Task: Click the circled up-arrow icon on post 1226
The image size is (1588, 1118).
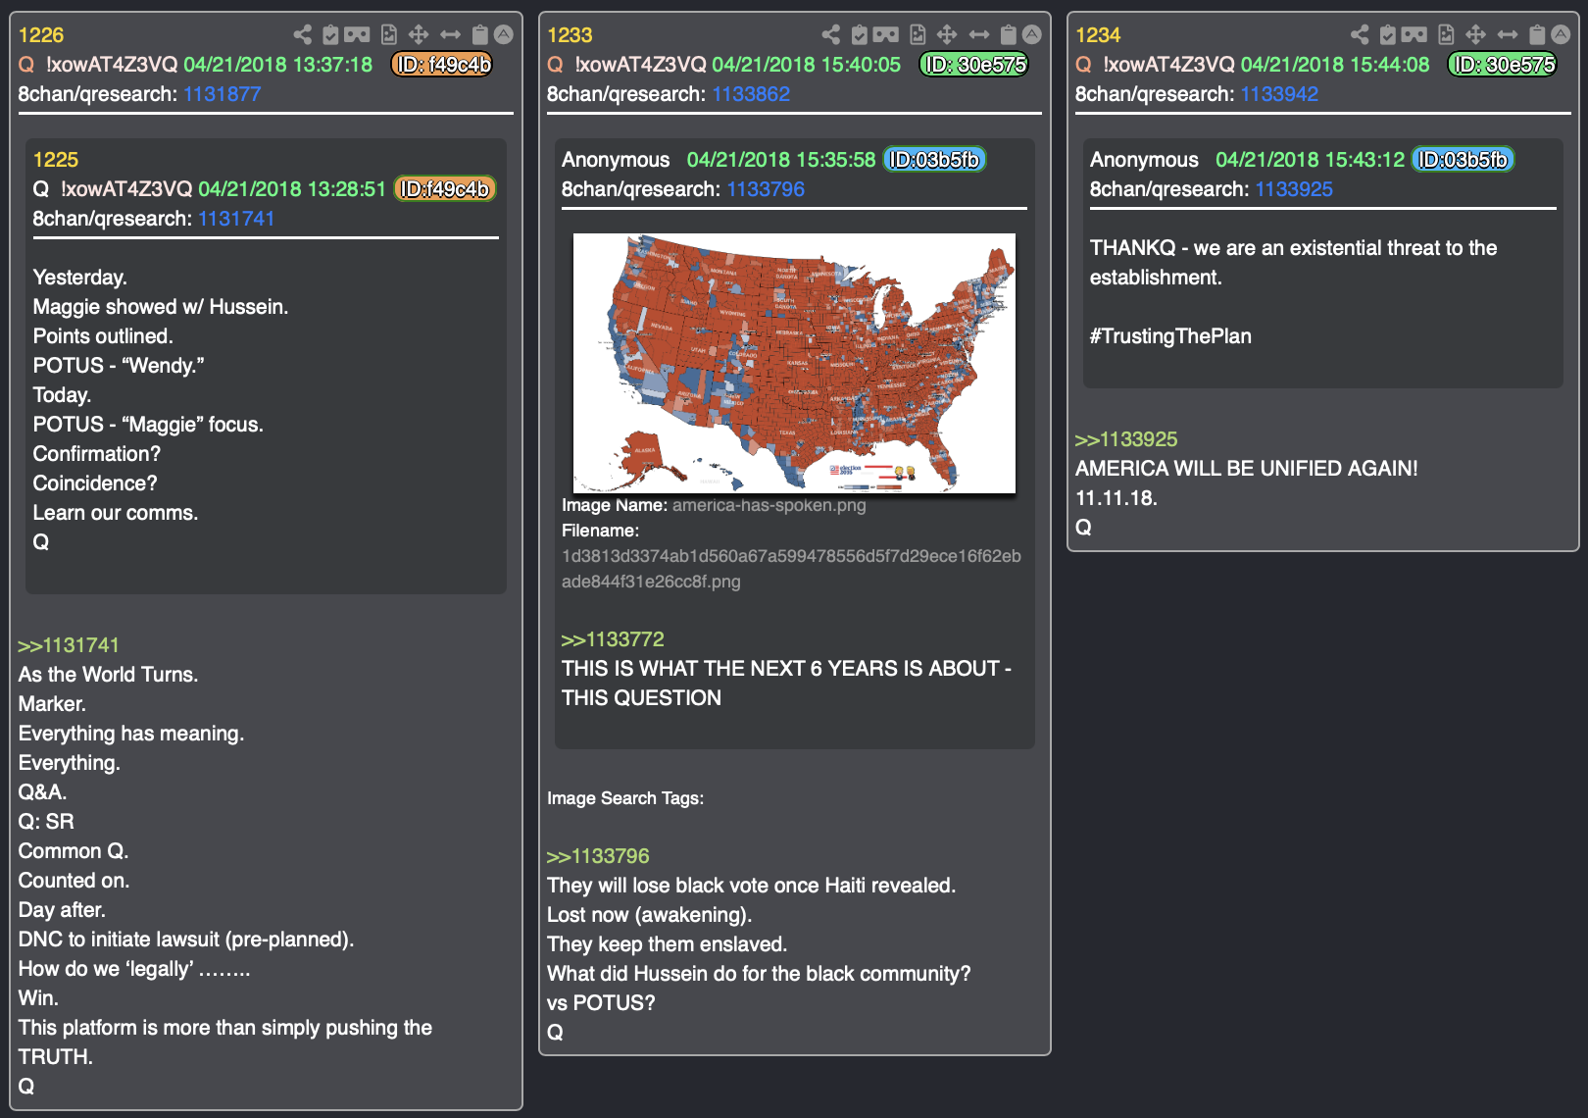Action: click(x=504, y=34)
